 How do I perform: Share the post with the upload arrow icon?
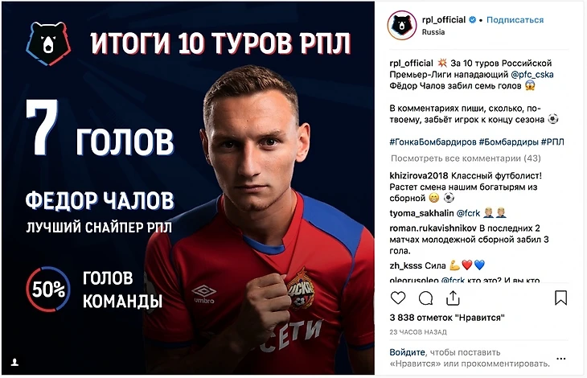coord(453,298)
